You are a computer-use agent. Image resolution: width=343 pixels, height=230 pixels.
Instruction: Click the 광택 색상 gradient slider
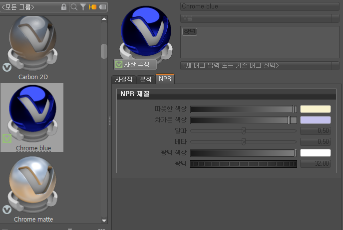244,153
